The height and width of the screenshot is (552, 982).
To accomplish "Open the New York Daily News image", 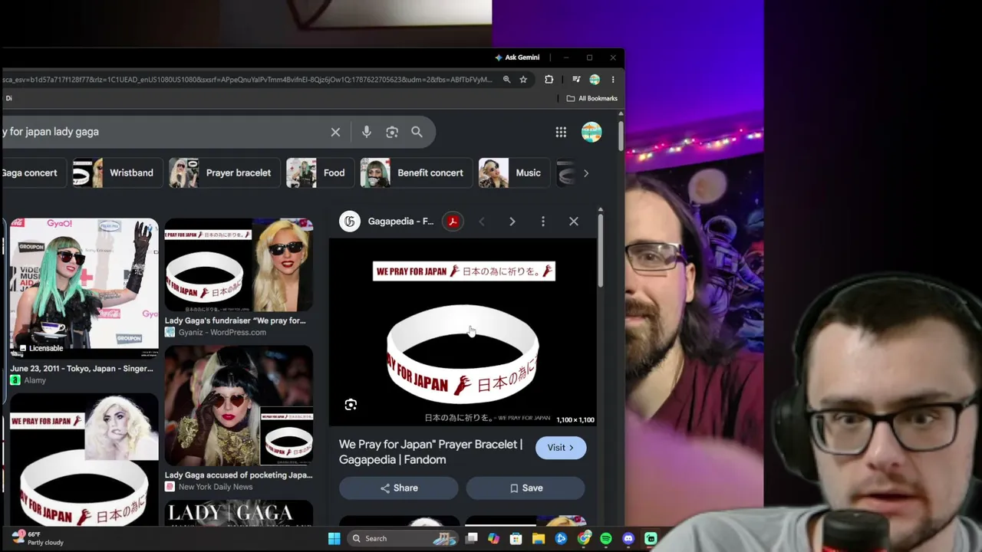I will click(x=239, y=406).
